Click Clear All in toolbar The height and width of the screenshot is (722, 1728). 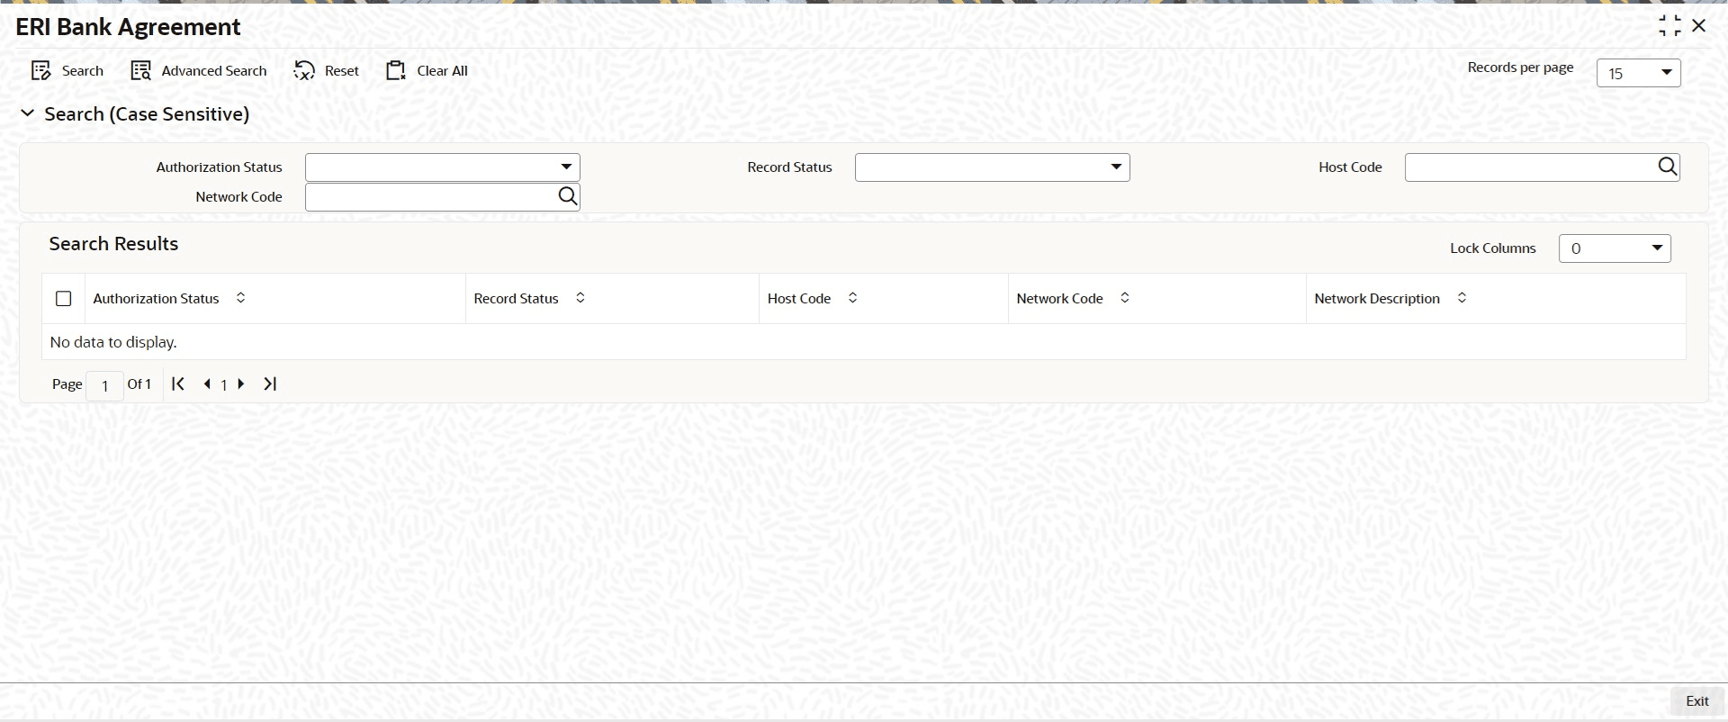click(427, 71)
